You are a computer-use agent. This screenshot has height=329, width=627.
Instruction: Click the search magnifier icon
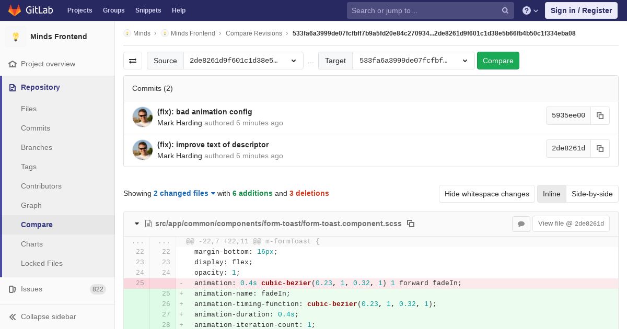(x=505, y=10)
